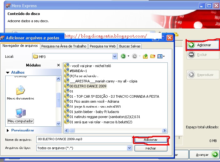
Task: Click the music icon beside TOP CAR file
Action: click(67, 96)
